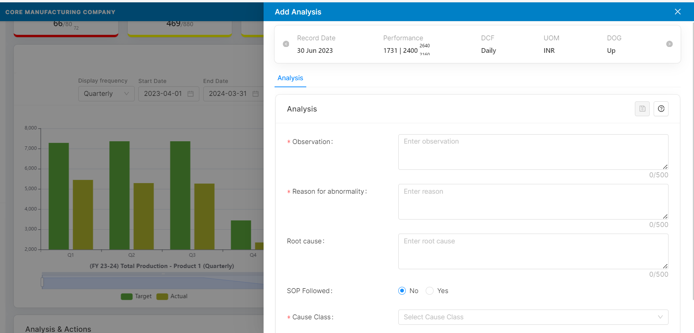The height and width of the screenshot is (333, 694).
Task: Go to next record arrow
Action: [x=669, y=44]
